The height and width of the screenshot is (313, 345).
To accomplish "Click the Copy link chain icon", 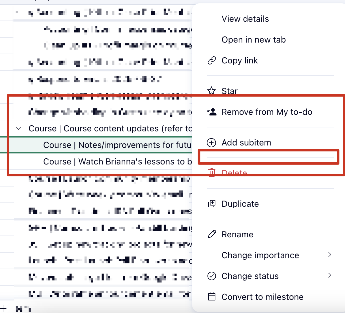I will (x=212, y=61).
